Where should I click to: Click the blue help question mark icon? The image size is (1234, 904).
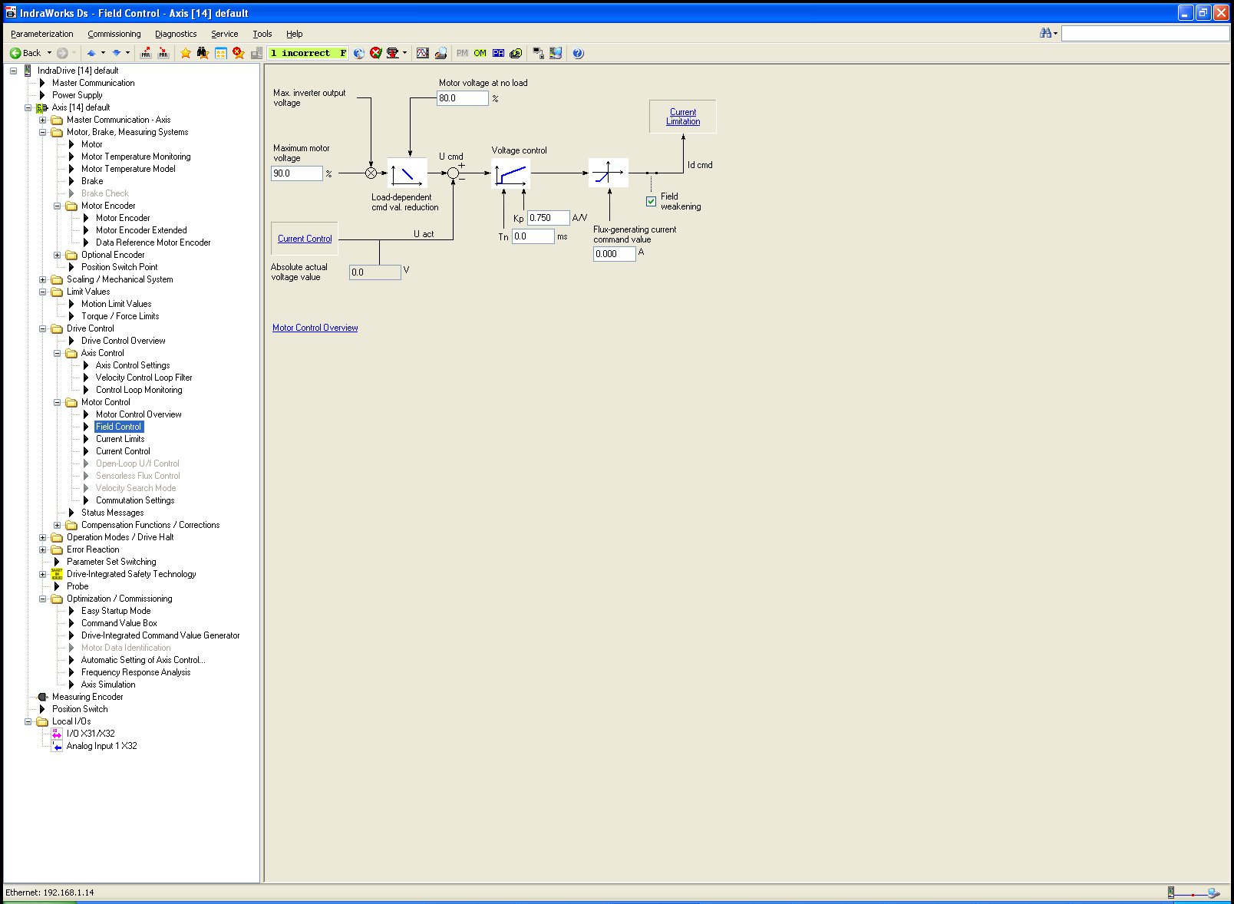[x=578, y=53]
